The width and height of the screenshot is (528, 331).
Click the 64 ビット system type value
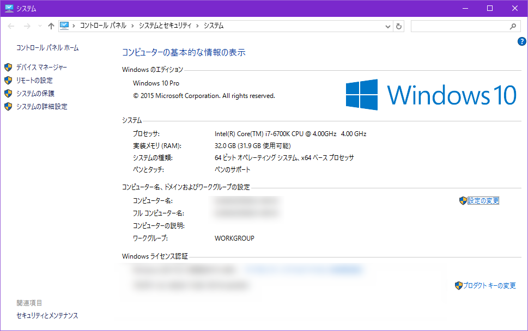pyautogui.click(x=284, y=158)
